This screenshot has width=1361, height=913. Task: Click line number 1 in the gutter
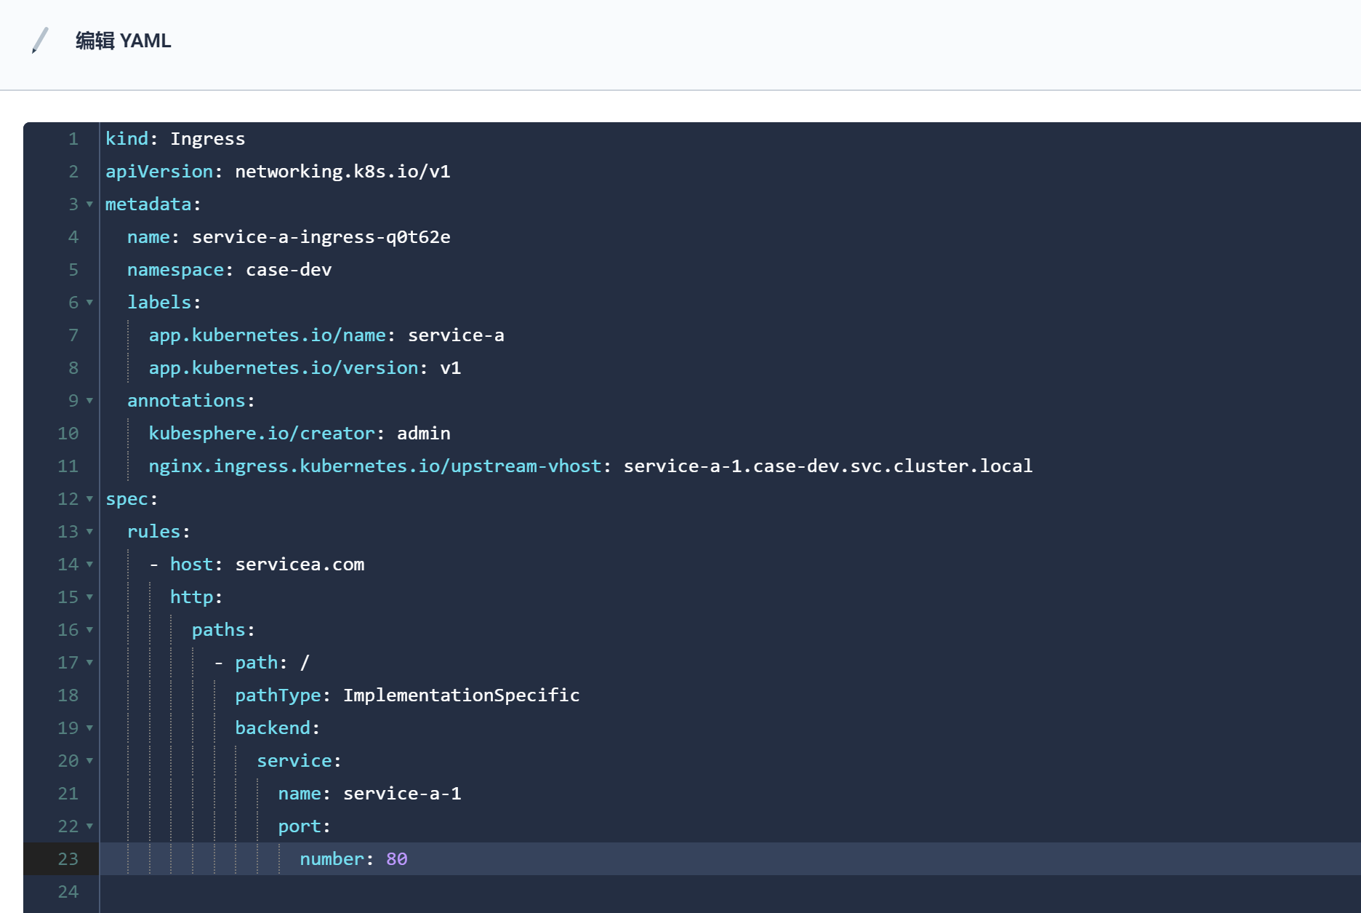pyautogui.click(x=73, y=139)
